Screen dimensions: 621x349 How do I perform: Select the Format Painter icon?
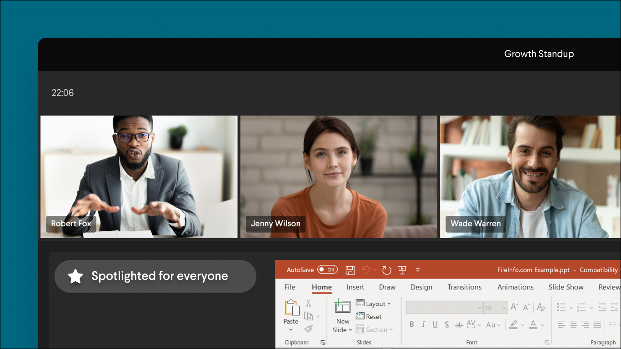coord(309,329)
